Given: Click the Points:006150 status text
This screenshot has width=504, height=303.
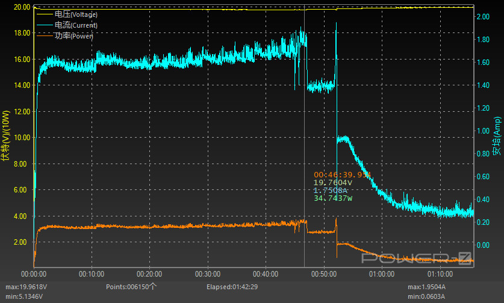Looking at the screenshot, I should [x=131, y=287].
